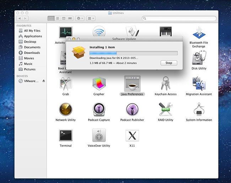
Task: Click 'Downloading Java for OS X 2013-005...' text
Action: coord(114,58)
